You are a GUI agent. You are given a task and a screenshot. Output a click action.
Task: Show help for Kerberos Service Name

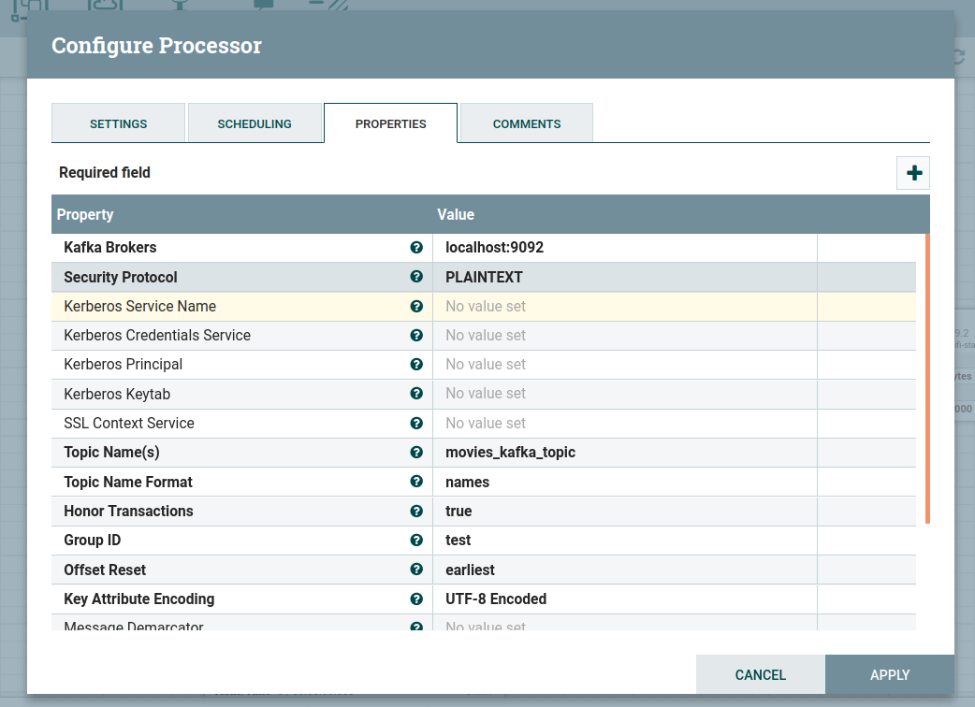[416, 306]
